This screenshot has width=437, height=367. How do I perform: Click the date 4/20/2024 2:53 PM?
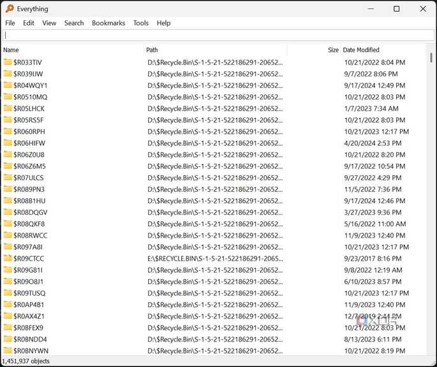pos(373,143)
